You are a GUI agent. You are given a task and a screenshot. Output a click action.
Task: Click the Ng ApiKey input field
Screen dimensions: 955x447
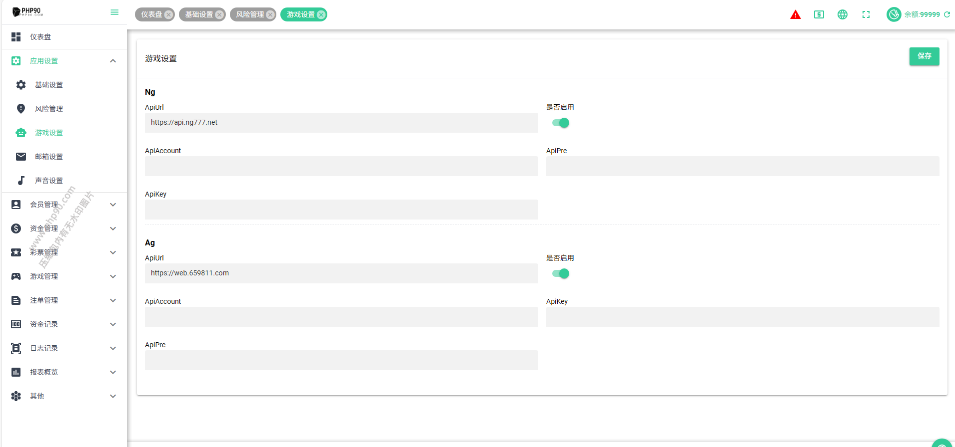coord(341,210)
